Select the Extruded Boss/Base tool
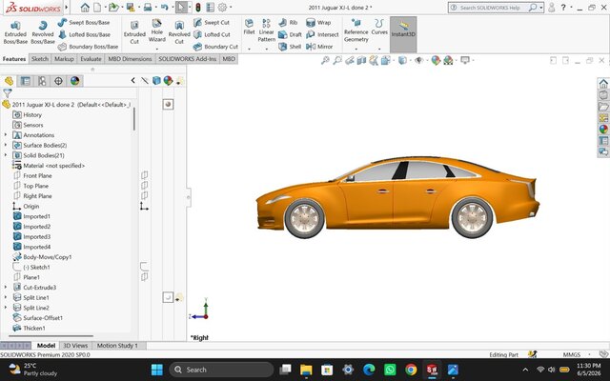Image resolution: width=610 pixels, height=381 pixels. click(15, 32)
